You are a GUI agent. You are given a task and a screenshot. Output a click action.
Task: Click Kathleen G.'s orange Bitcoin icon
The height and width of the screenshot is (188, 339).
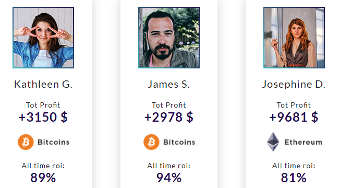coord(26,142)
